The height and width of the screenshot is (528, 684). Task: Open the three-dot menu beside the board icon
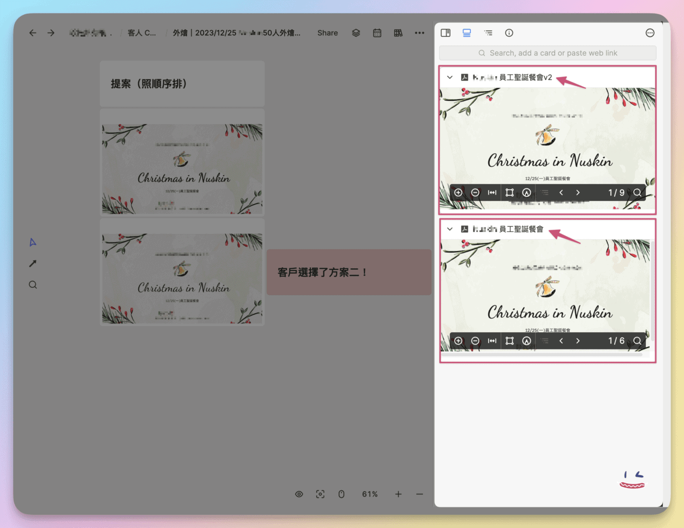click(x=420, y=33)
